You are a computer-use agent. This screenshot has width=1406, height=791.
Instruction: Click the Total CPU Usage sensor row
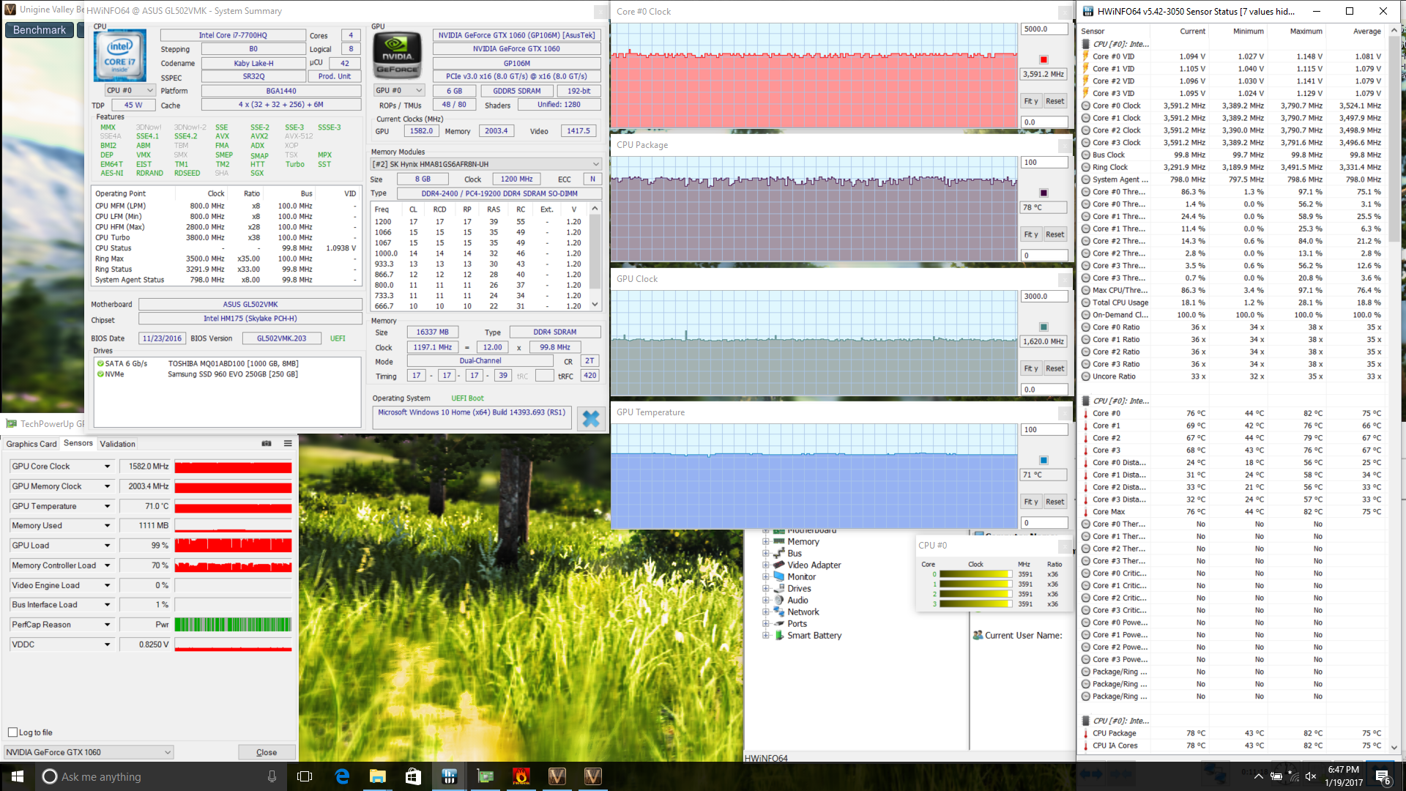tap(1232, 302)
